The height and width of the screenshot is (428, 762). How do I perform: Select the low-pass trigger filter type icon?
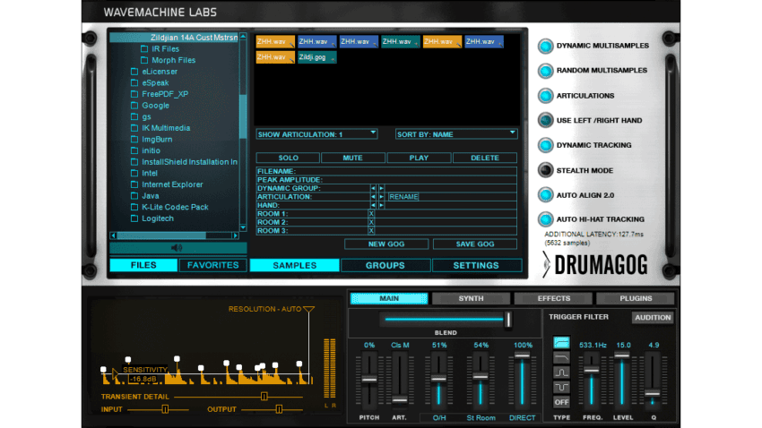561,356
